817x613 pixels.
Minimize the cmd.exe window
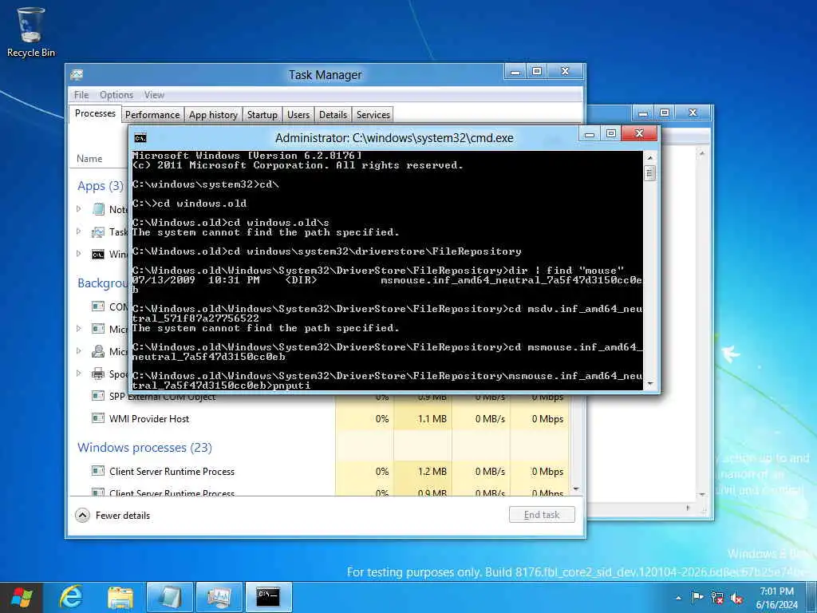click(x=590, y=134)
